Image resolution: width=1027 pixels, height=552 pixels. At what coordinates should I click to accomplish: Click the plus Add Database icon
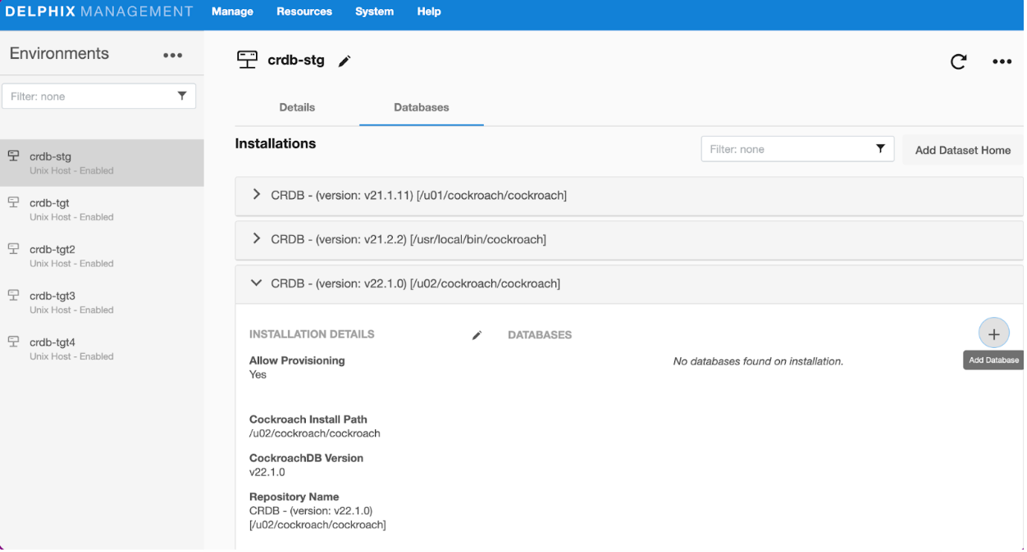[993, 334]
